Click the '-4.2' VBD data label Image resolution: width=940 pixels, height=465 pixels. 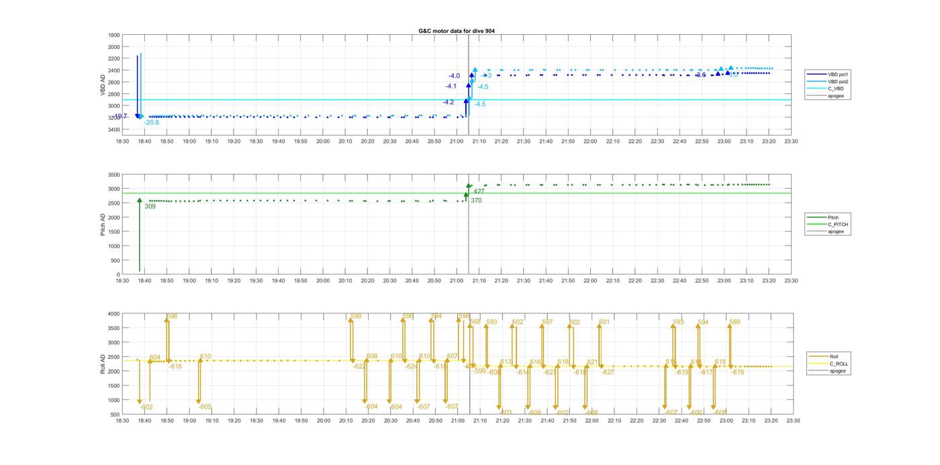pyautogui.click(x=449, y=102)
